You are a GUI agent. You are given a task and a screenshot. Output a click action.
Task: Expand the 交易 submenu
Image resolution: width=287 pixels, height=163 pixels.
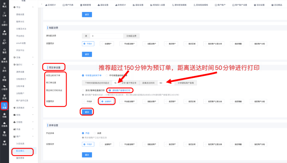pos(33,58)
